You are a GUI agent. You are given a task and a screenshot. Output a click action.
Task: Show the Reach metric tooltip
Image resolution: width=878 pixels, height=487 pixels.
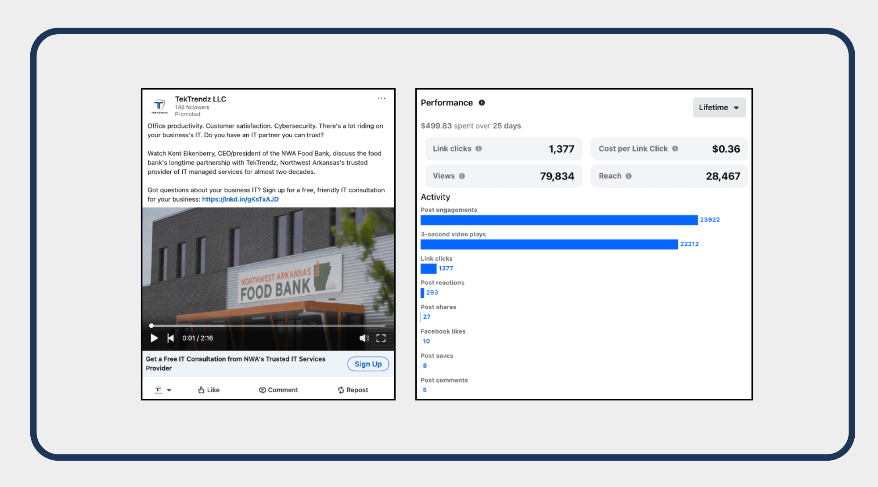click(x=629, y=175)
